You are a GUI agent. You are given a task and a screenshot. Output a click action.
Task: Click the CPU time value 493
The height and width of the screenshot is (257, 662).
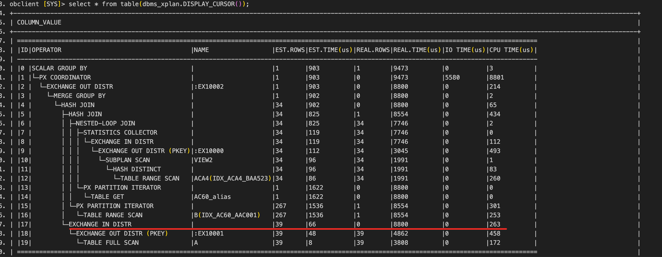(x=495, y=151)
